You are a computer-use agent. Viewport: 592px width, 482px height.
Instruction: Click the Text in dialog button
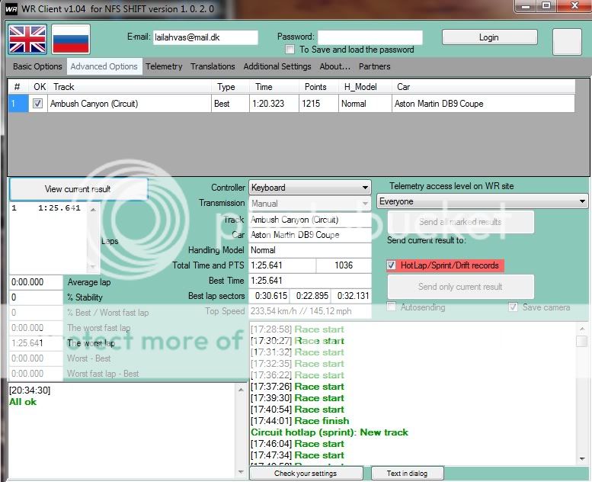pyautogui.click(x=407, y=474)
